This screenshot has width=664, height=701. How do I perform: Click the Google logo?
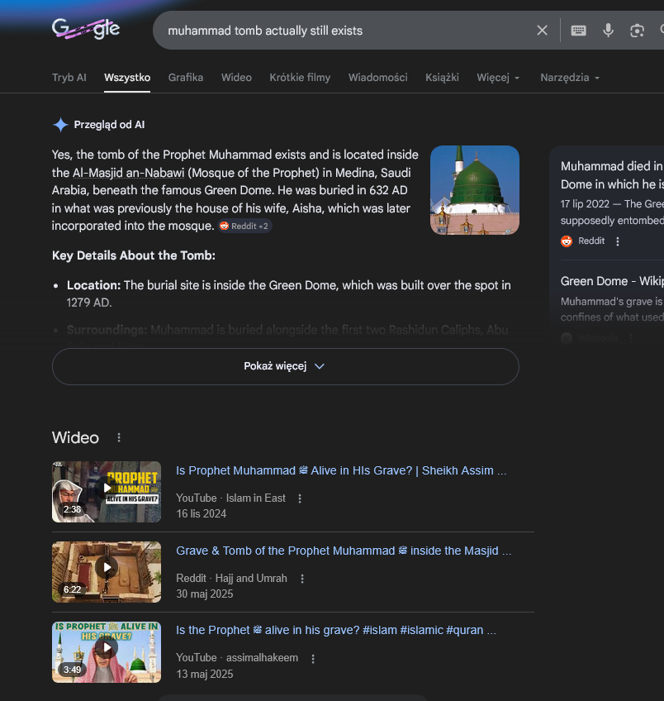point(86,30)
